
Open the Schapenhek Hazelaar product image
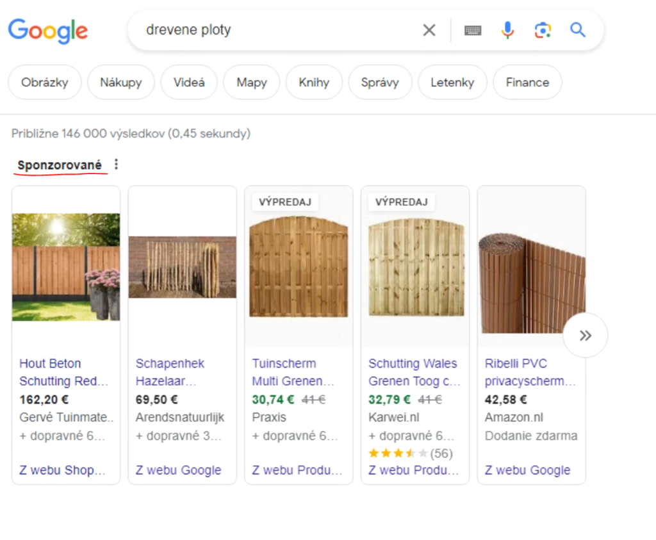(183, 267)
